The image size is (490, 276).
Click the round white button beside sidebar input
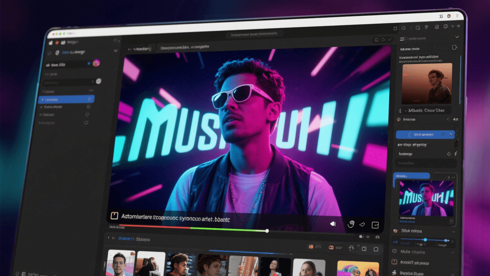99,81
